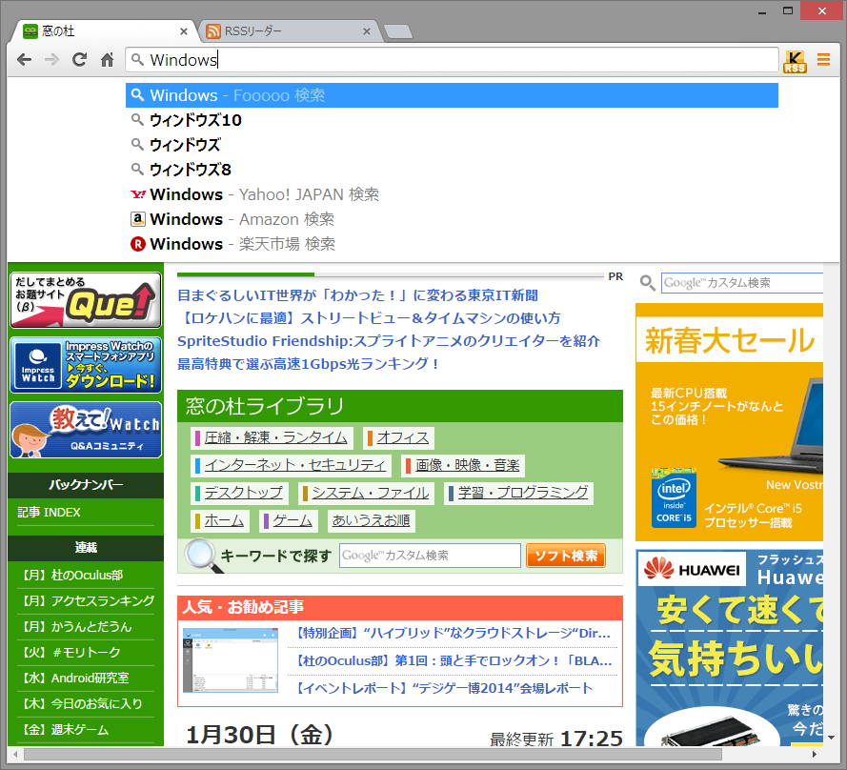Click the 窓の杜 tab favicon
This screenshot has width=847, height=770.
click(30, 31)
